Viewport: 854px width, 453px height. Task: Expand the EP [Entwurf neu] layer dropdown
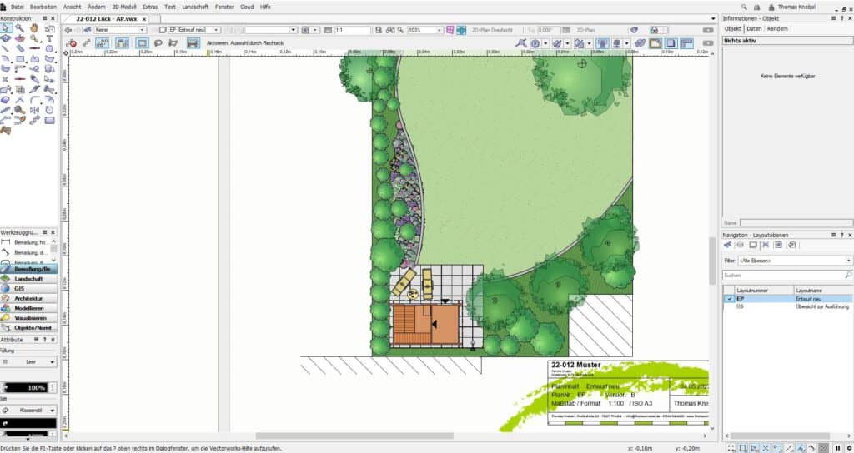193,30
